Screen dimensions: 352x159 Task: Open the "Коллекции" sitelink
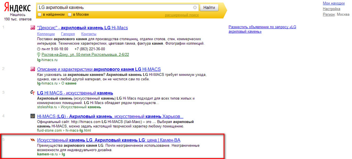46,34
